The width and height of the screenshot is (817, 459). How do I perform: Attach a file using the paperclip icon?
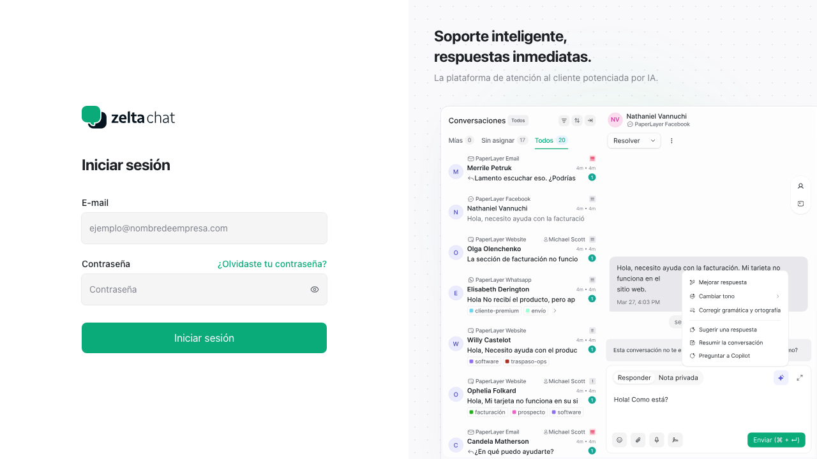[x=638, y=440]
